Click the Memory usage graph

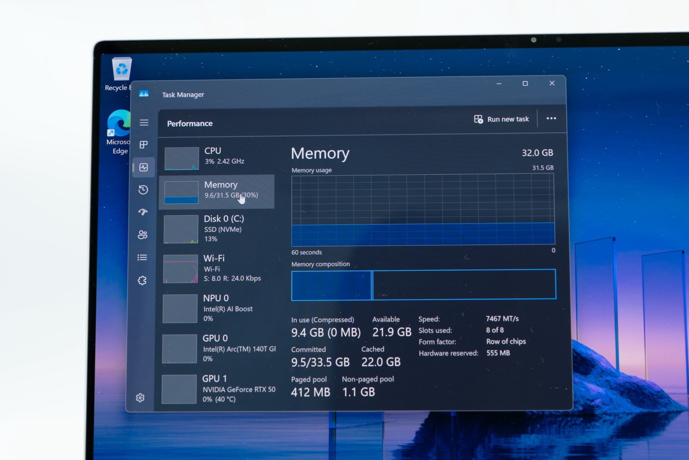(x=423, y=210)
